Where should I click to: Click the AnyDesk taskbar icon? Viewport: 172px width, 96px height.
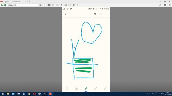click(50, 94)
